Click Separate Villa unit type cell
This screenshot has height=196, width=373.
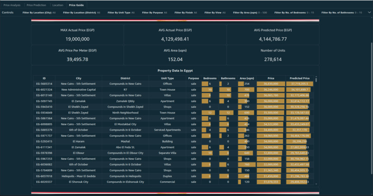[168, 153]
